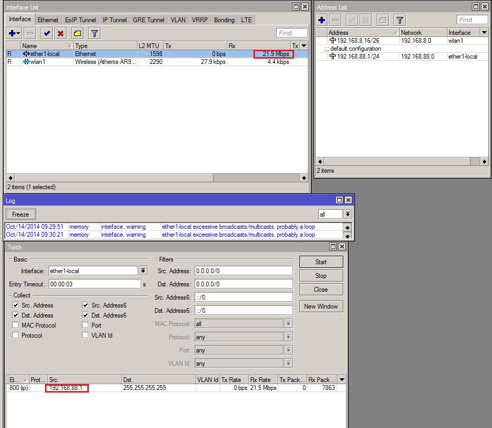Click the Entry Timeout field
Screen dimensions: 492x428
click(x=95, y=284)
